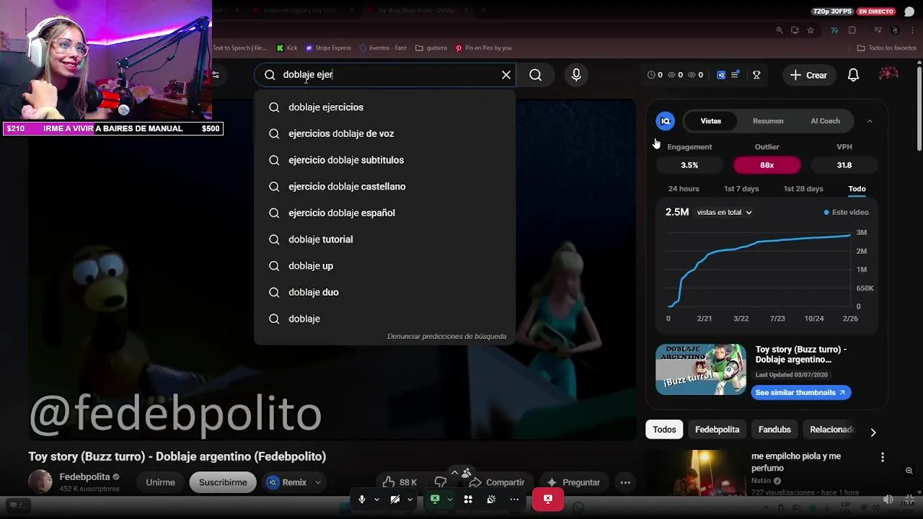This screenshot has height=519, width=923.
Task: Open the more actions ellipsis under the video
Action: [625, 482]
